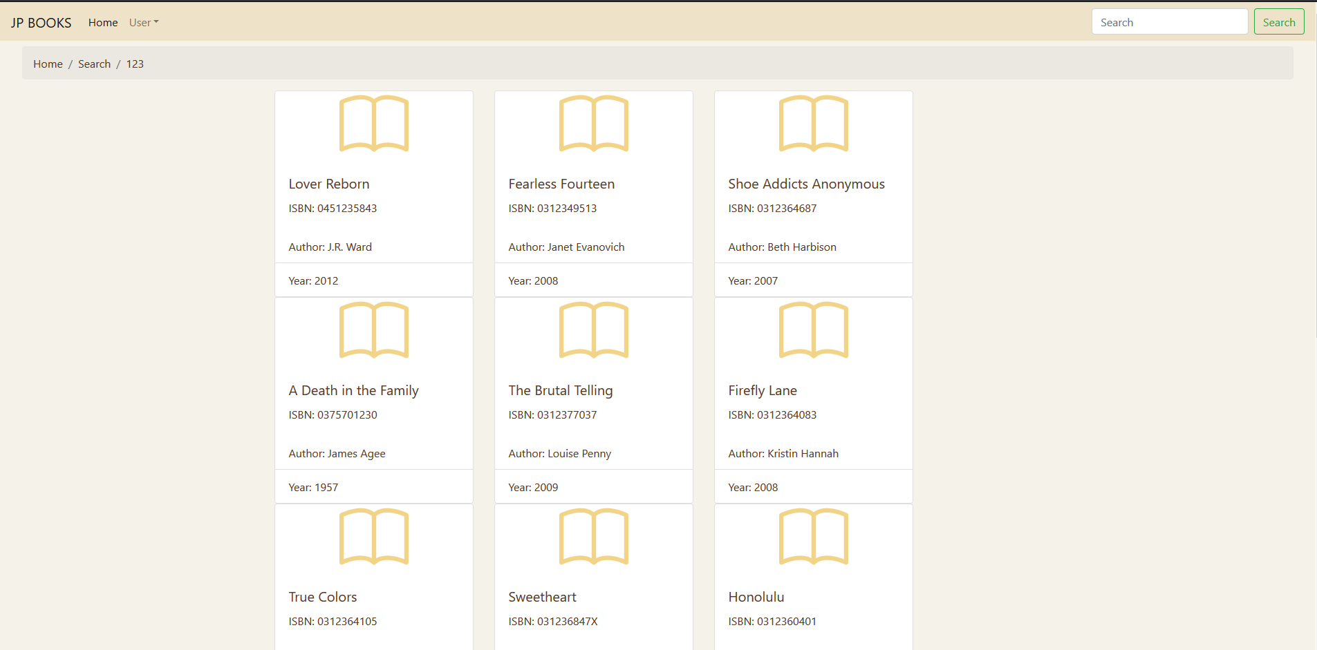Screen dimensions: 1317x650
Task: Select ISBN: 031236847X text
Action: (x=553, y=621)
